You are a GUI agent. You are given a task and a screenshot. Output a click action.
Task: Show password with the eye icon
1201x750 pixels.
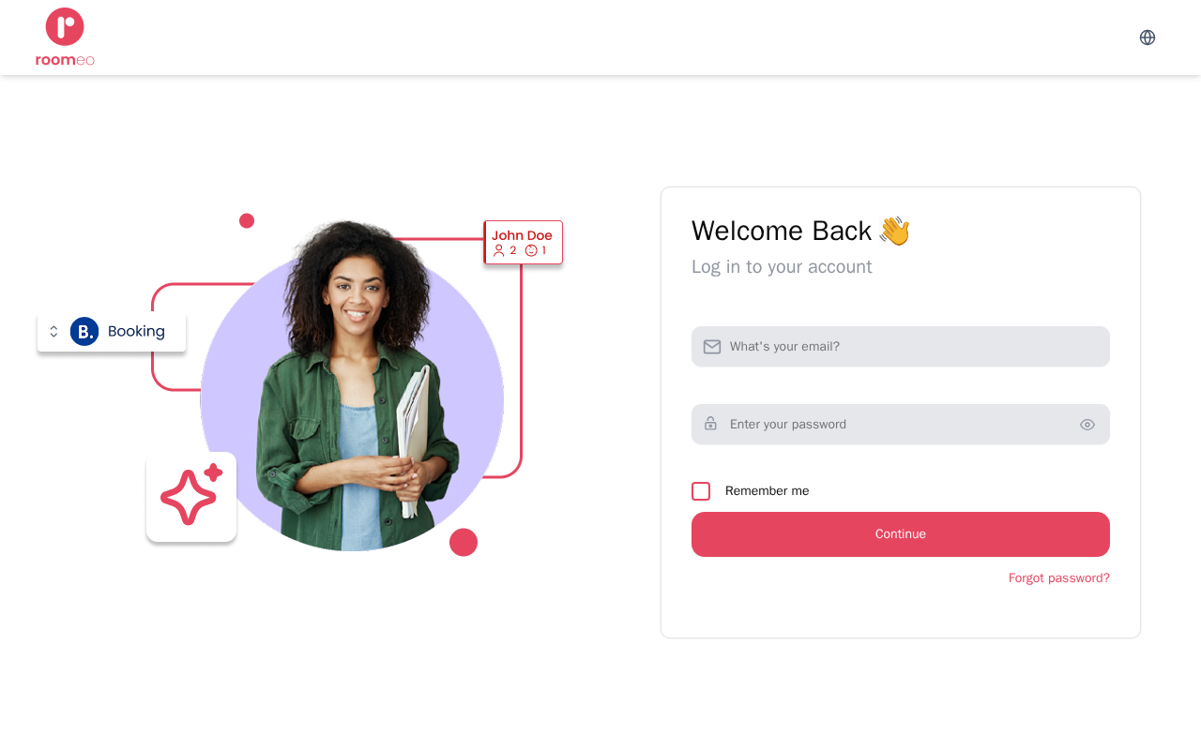pos(1087,425)
